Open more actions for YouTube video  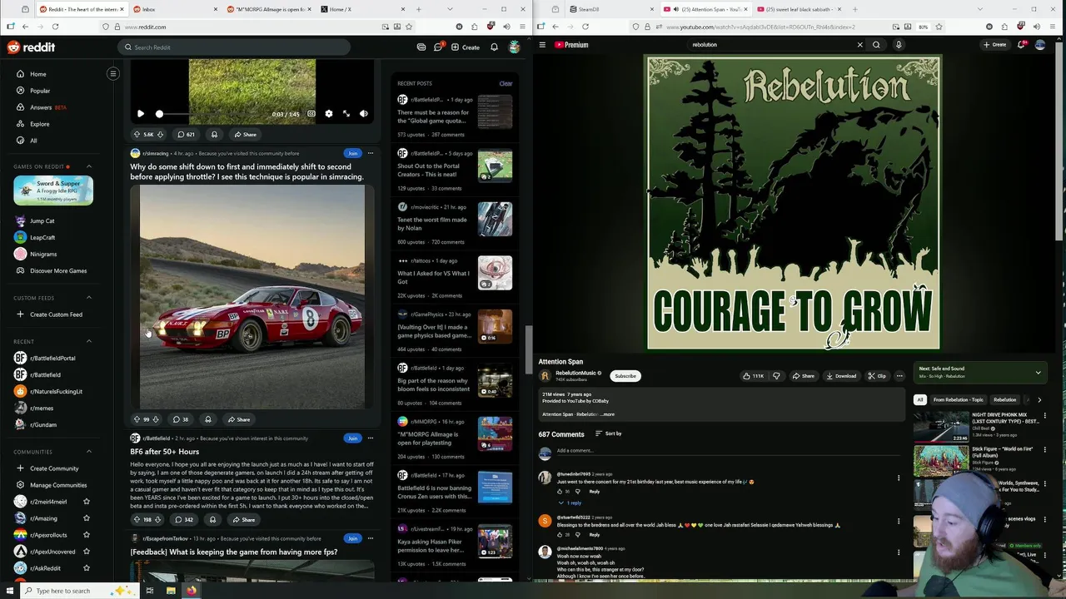(899, 376)
